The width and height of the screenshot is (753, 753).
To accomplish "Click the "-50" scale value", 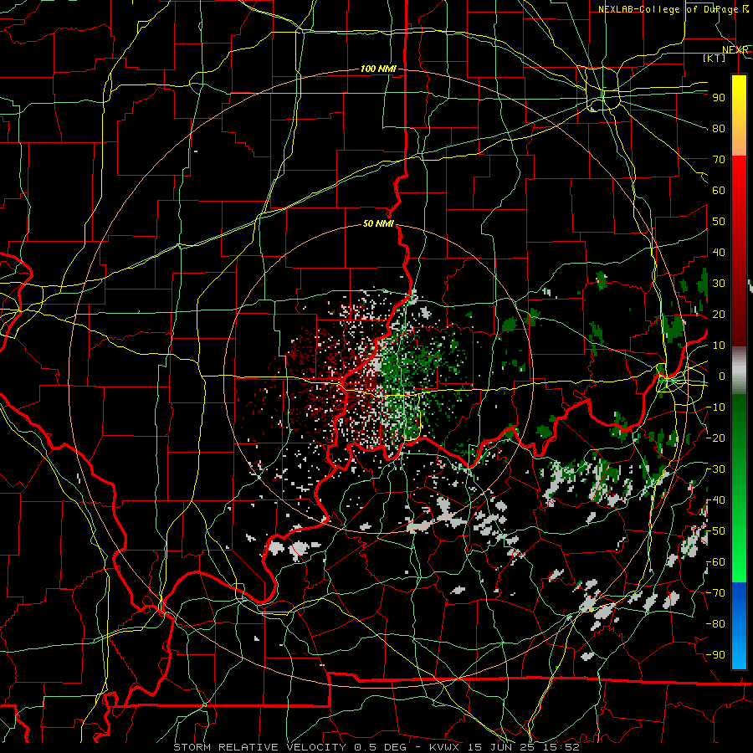I will coord(715,531).
